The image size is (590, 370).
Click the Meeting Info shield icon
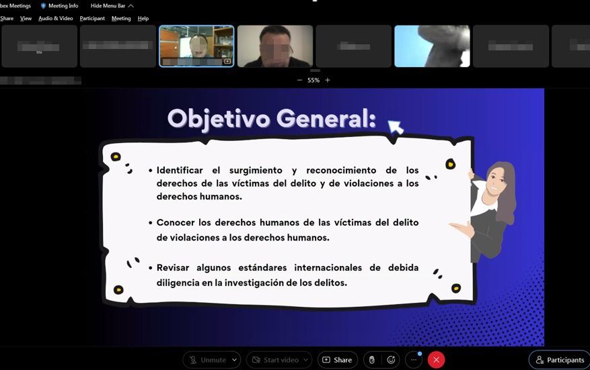tap(44, 6)
